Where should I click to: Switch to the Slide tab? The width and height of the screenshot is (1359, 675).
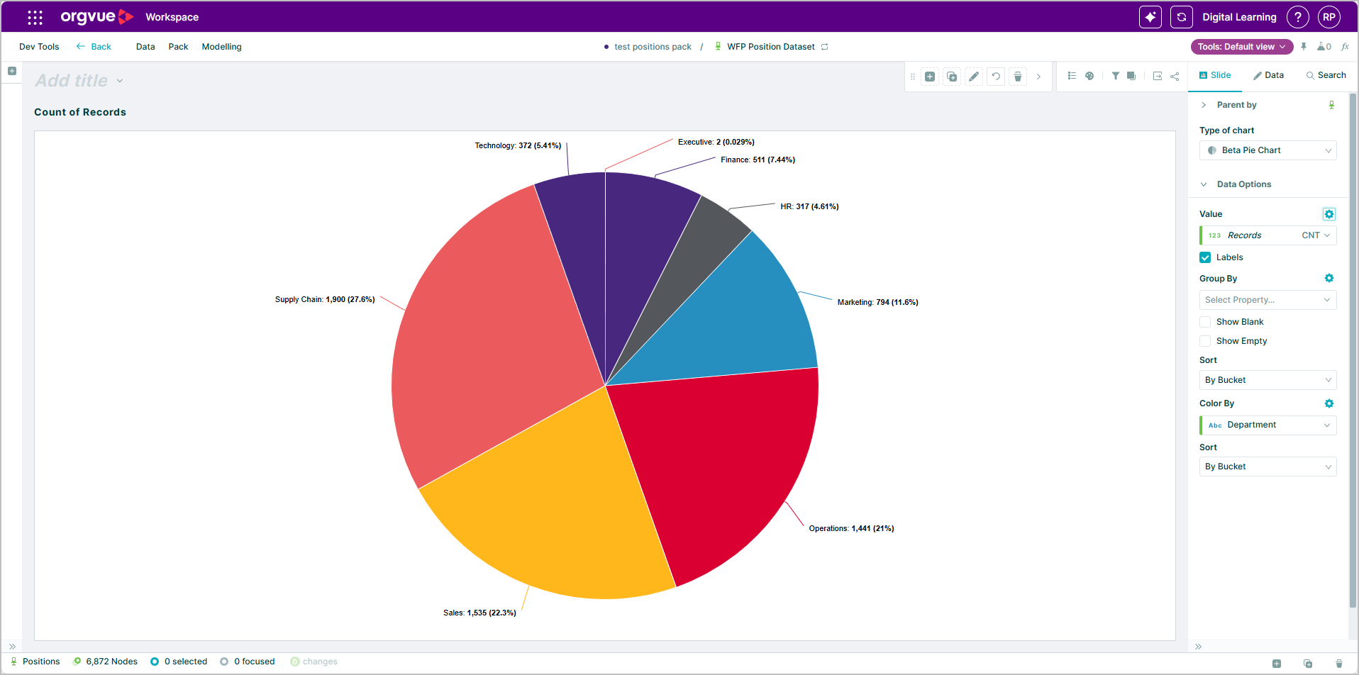pos(1215,75)
